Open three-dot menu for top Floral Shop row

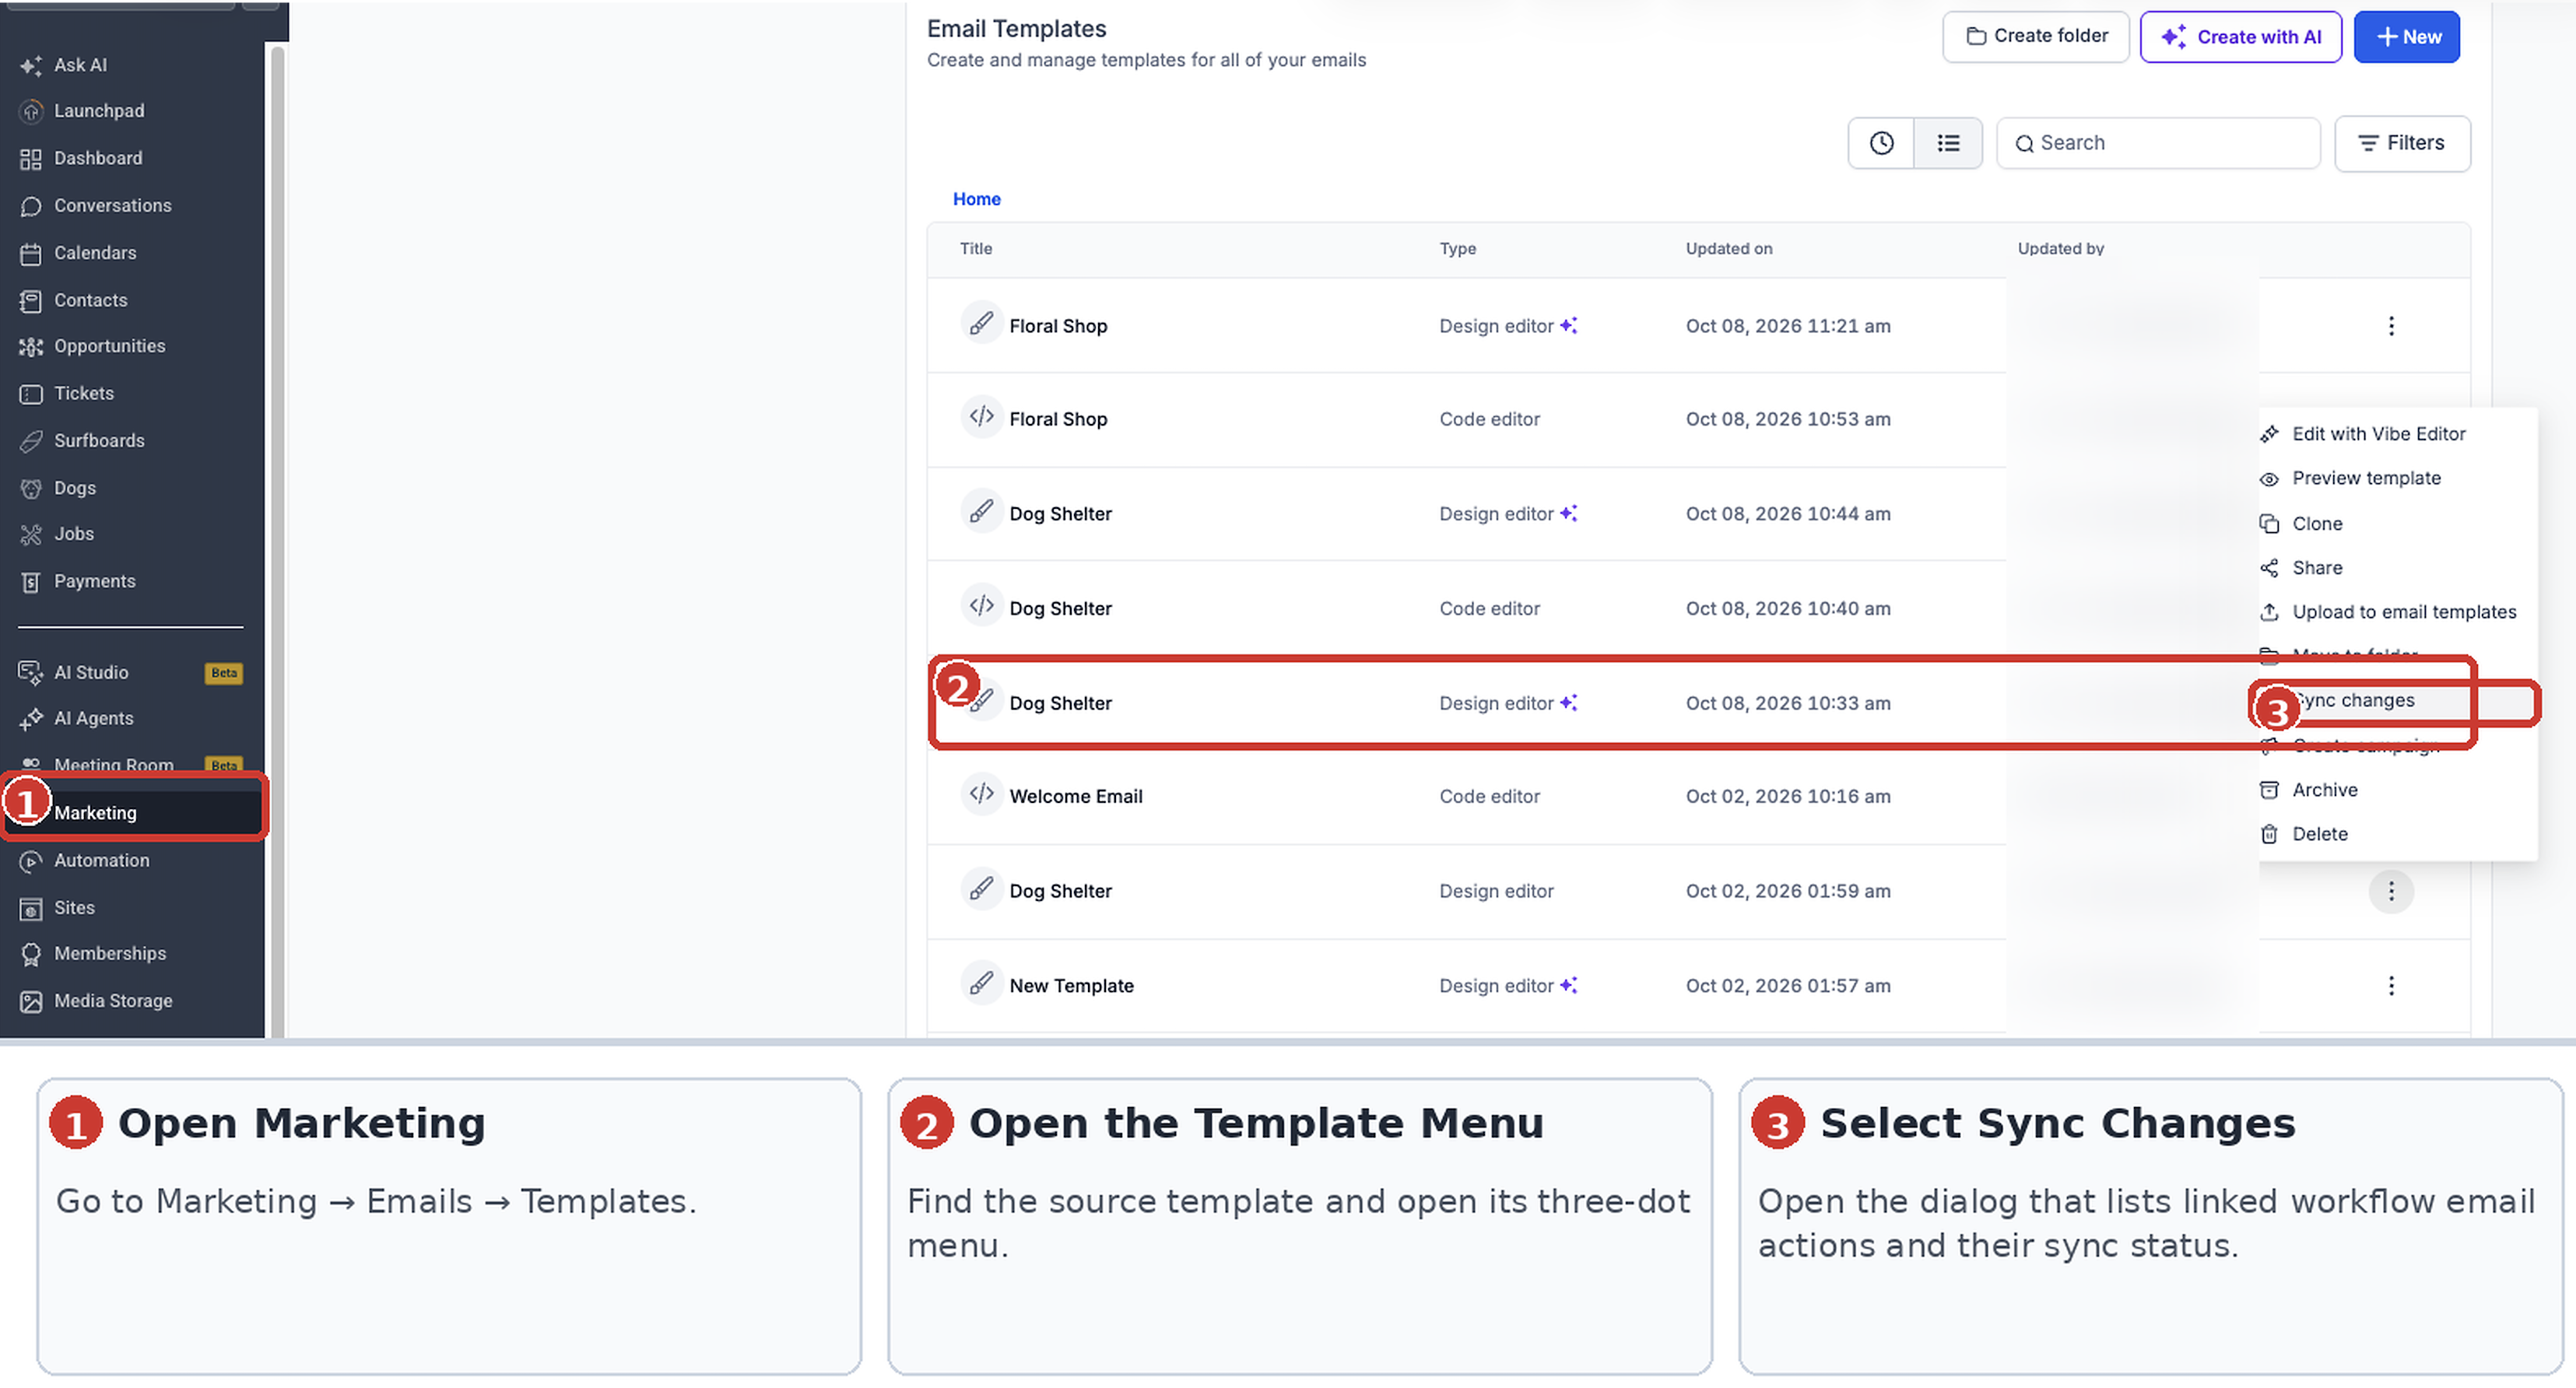click(2391, 326)
